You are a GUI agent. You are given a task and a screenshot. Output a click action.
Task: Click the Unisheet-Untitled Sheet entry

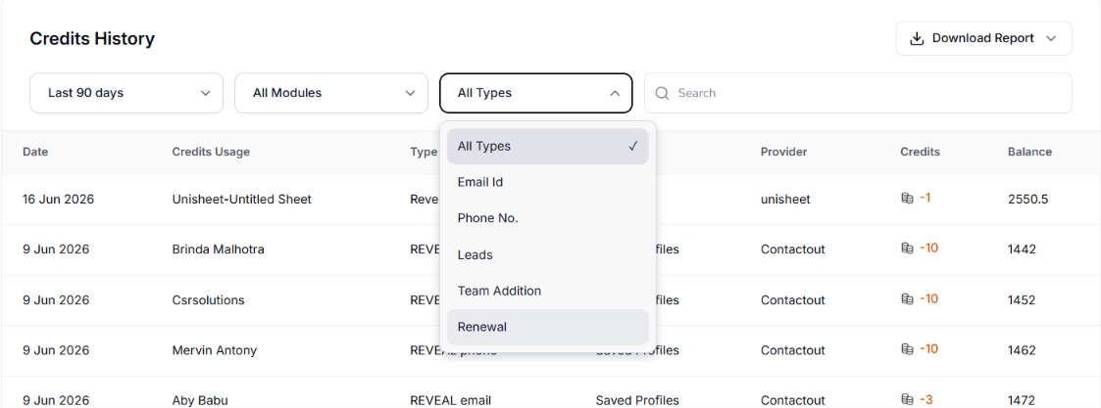241,199
